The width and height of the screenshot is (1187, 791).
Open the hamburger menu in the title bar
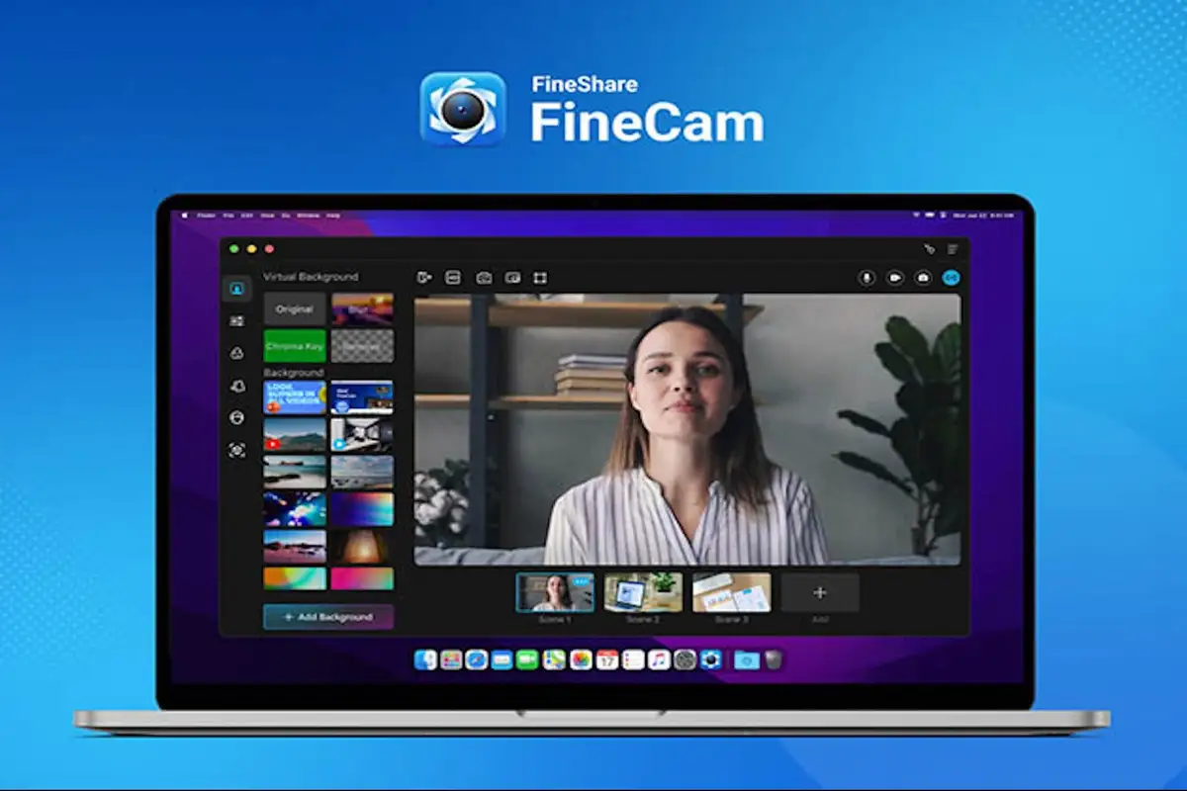(x=953, y=249)
